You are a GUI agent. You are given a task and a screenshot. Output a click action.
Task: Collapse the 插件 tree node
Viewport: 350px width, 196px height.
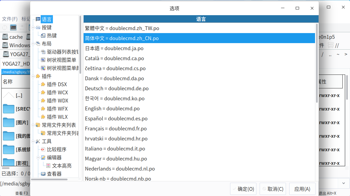33,76
